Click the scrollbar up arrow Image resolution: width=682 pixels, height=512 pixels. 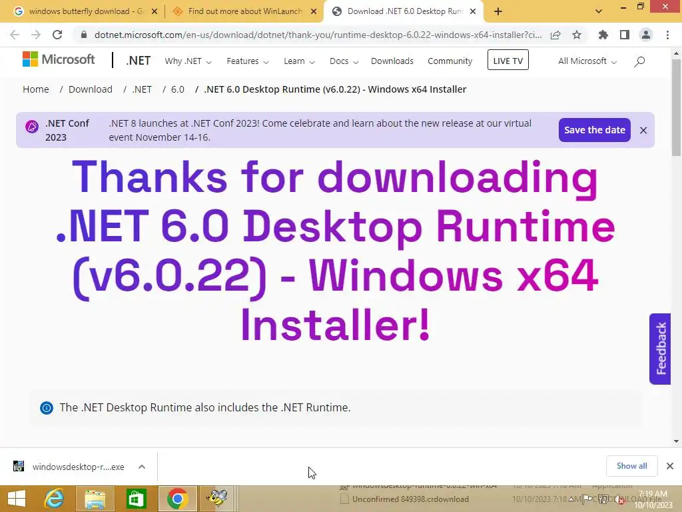pos(676,53)
